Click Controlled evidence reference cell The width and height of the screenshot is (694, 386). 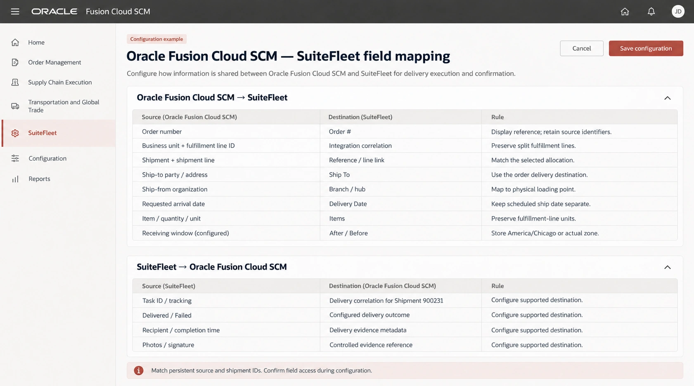tap(400, 345)
